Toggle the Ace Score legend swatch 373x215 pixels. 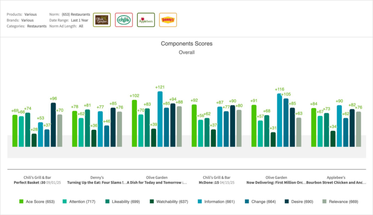point(21,201)
